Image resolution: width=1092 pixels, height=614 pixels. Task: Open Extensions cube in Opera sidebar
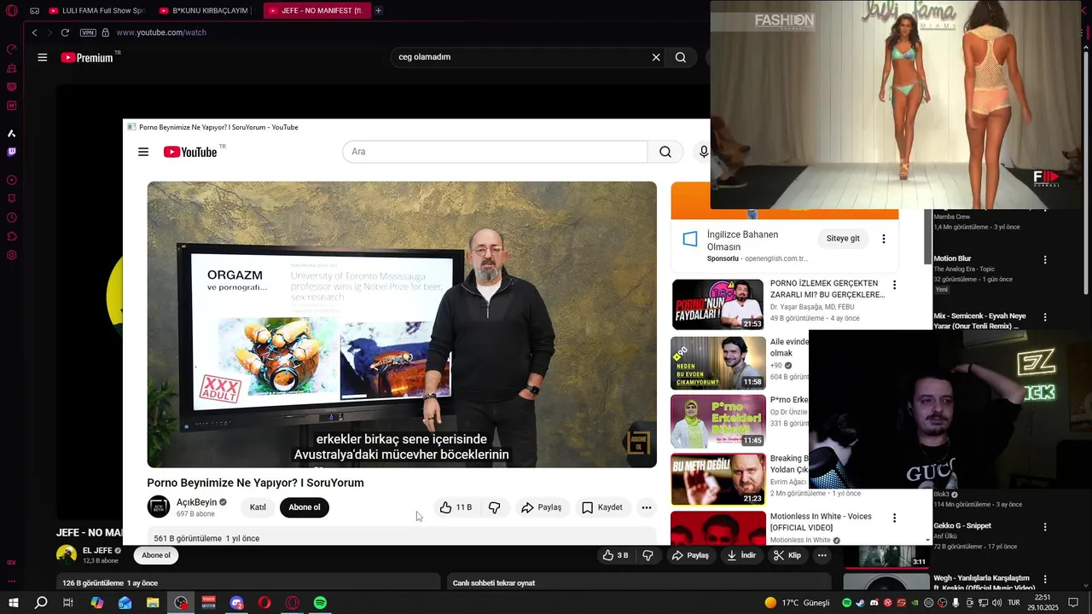[12, 236]
